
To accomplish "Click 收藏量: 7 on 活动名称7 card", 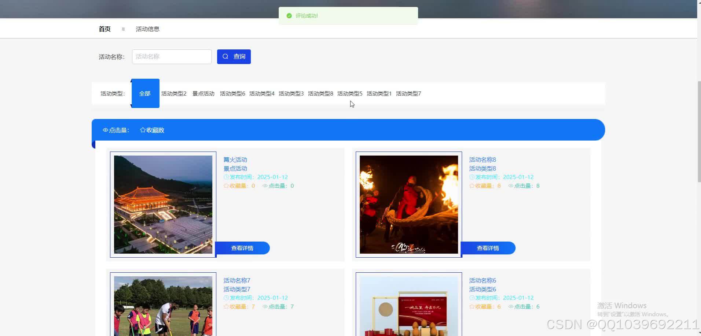I will [x=239, y=307].
